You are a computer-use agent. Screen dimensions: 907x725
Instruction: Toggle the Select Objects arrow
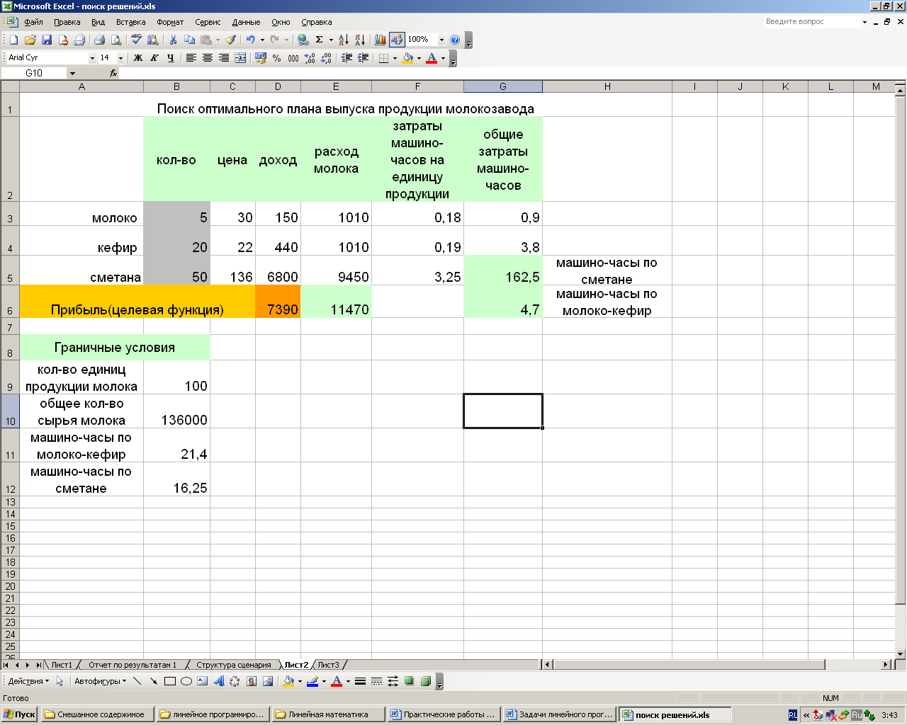point(60,681)
